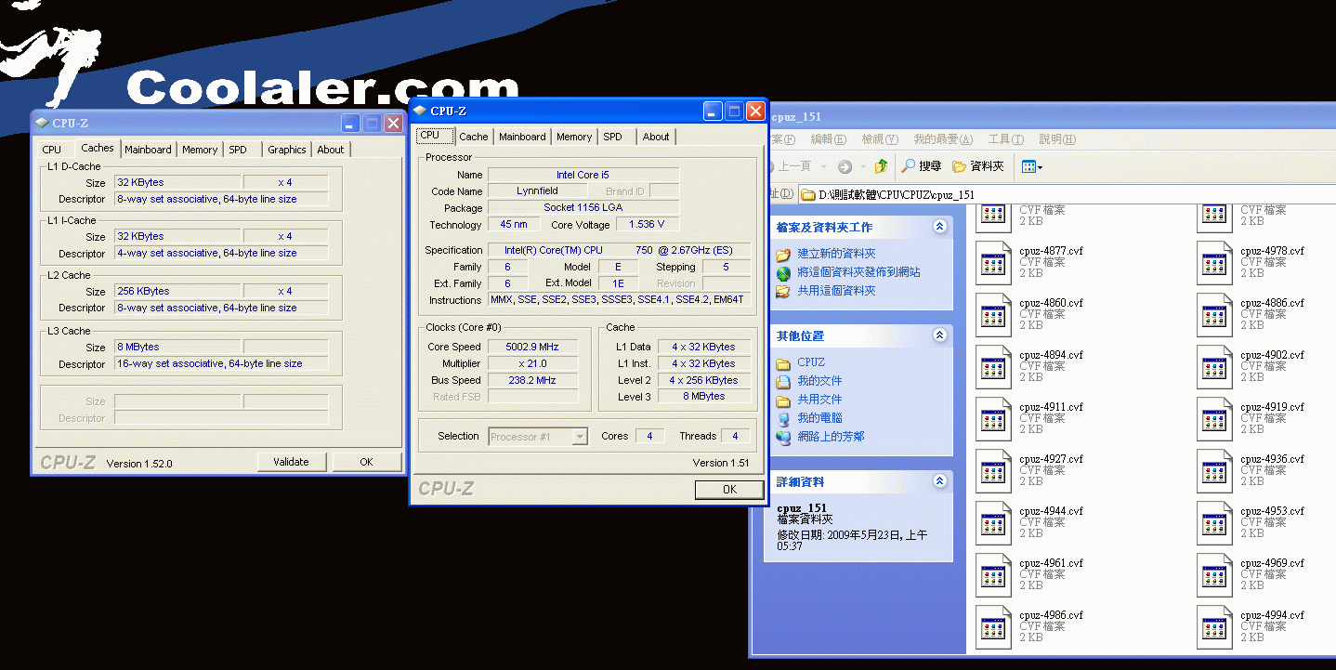Viewport: 1336px width, 670px height.
Task: Select CPU tab in CPU-Z 1.52 window
Action: 52,150
